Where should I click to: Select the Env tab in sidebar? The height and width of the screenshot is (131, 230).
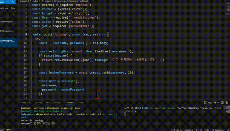13,8
